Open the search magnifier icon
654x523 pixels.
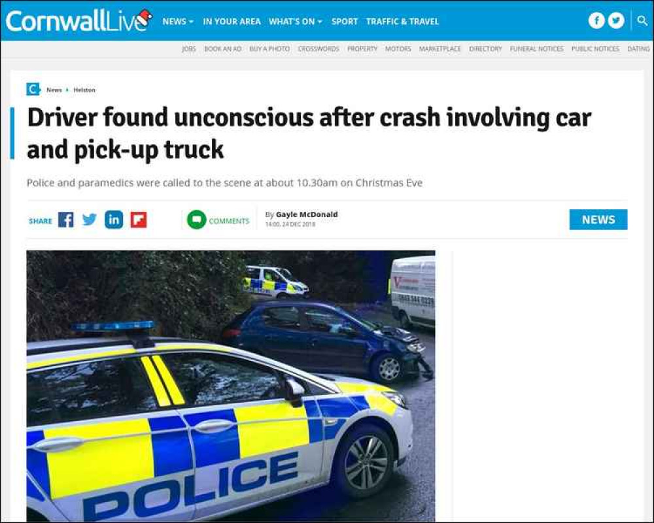pyautogui.click(x=642, y=20)
